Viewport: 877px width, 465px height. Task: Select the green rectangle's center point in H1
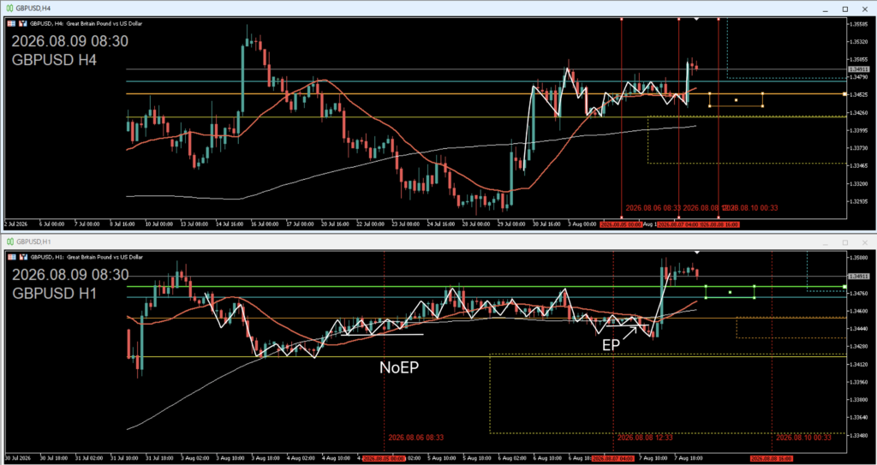coord(730,292)
